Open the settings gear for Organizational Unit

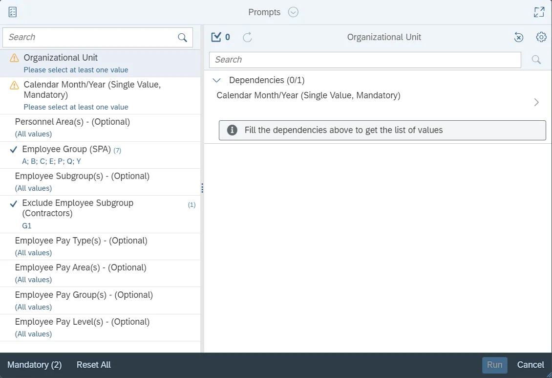[x=541, y=37]
